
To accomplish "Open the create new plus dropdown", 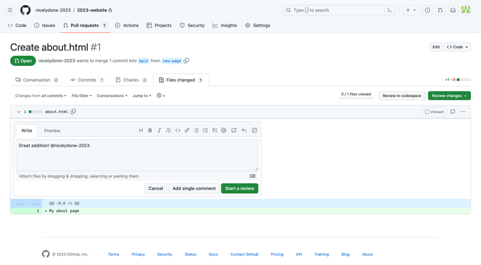I will 411,10.
